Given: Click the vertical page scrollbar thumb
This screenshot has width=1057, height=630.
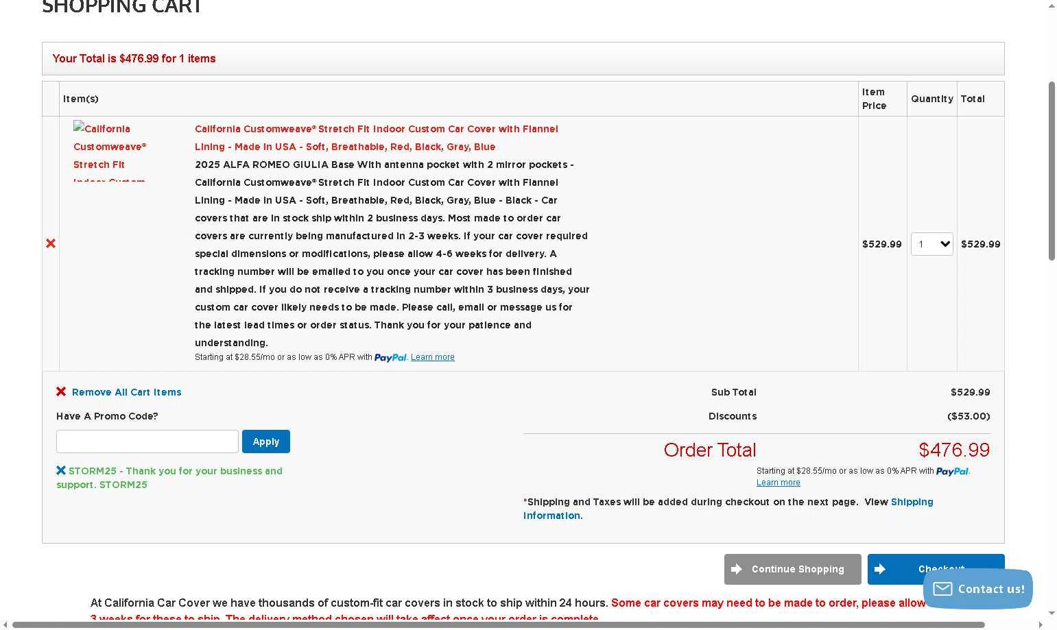Looking at the screenshot, I should pyautogui.click(x=1052, y=171).
